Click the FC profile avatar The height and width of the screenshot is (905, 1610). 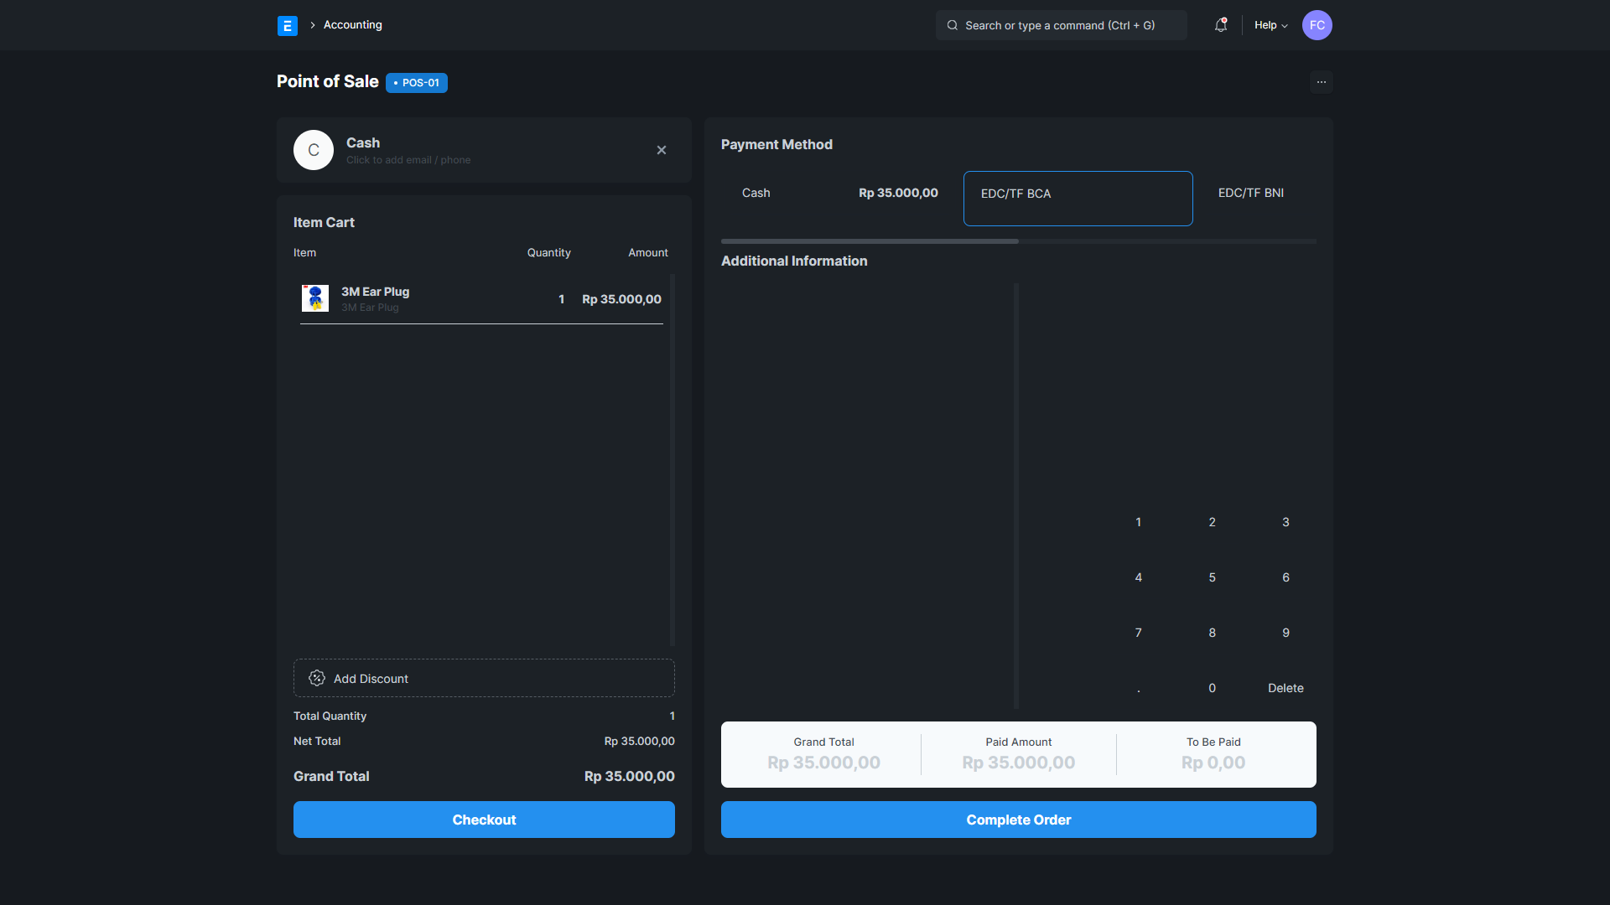pyautogui.click(x=1317, y=25)
